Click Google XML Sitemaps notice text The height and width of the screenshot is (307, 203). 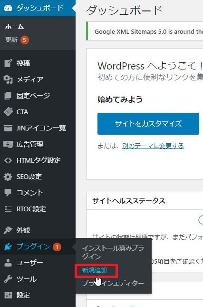[149, 31]
